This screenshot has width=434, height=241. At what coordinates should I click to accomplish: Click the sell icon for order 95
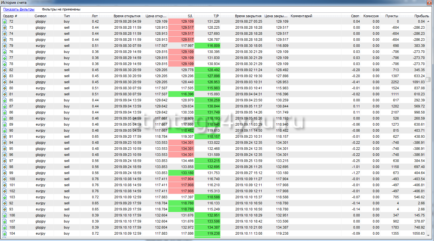tap(4, 149)
